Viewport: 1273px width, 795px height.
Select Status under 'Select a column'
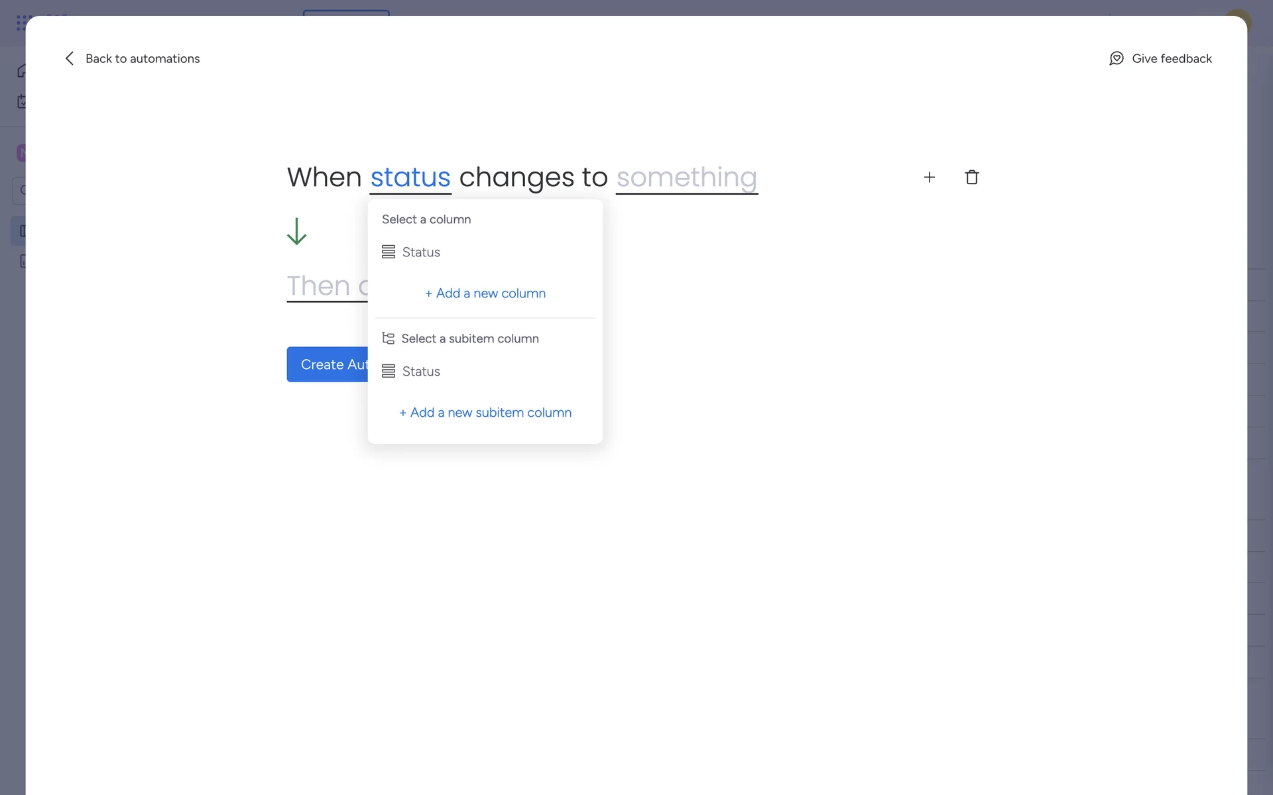[421, 252]
